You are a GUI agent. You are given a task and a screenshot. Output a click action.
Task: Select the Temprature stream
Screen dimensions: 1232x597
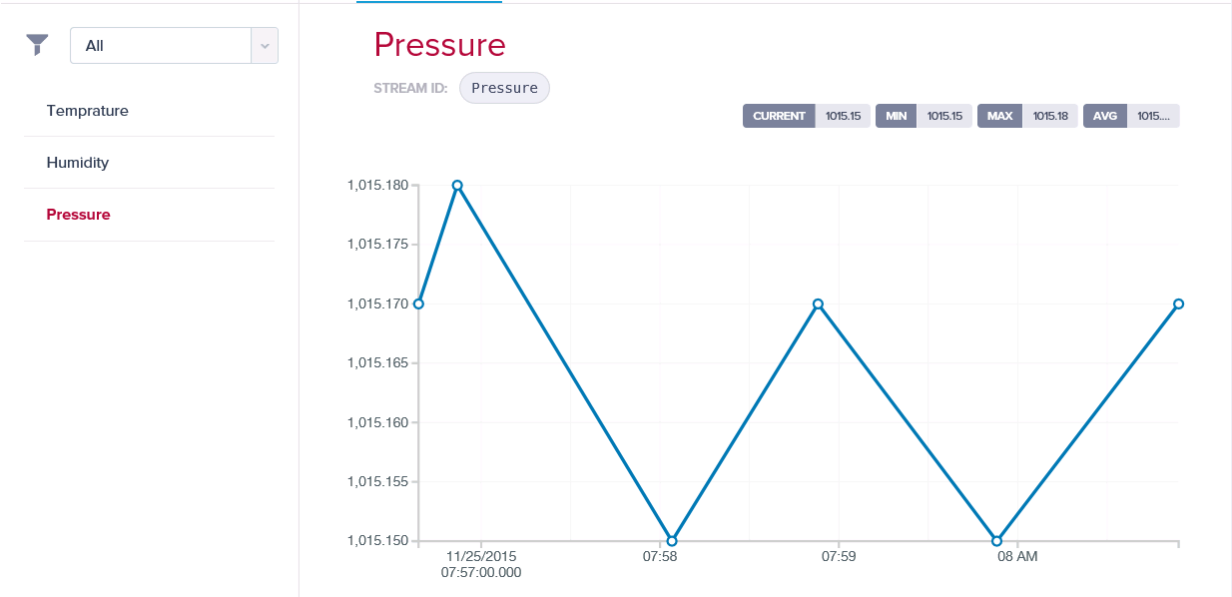tap(88, 111)
